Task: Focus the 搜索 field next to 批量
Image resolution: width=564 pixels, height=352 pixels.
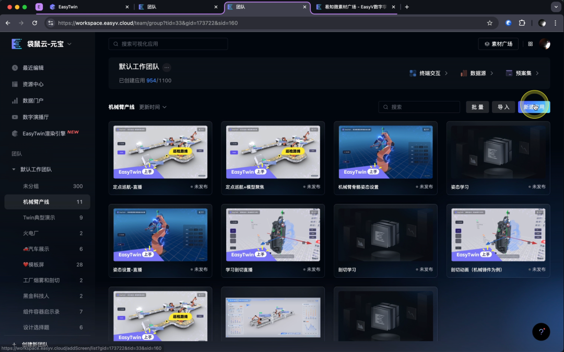Action: 419,107
